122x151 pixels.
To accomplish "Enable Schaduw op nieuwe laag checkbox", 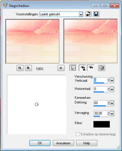I will pos(78,134).
